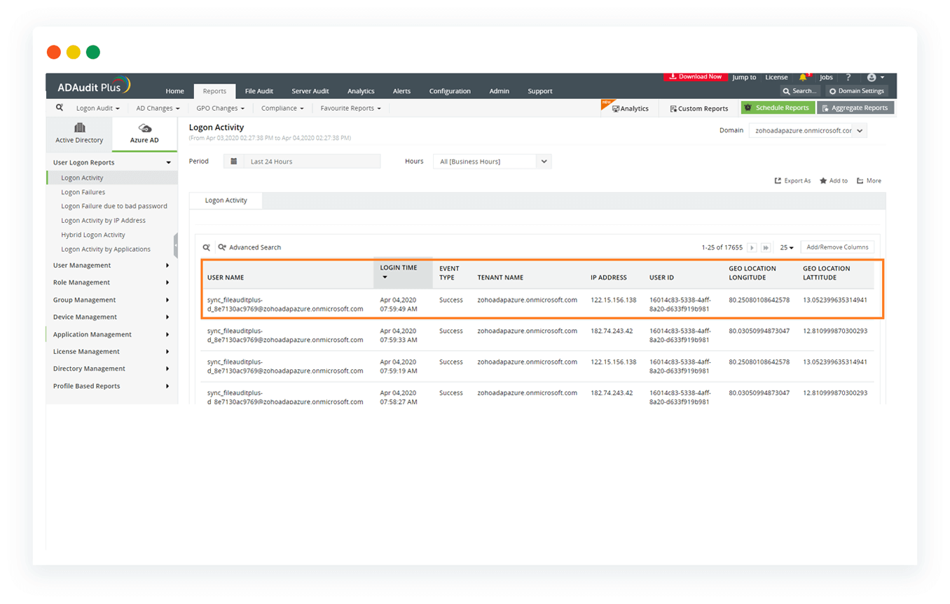Open the notifications bell icon
Image resolution: width=950 pixels, height=604 pixels.
803,77
